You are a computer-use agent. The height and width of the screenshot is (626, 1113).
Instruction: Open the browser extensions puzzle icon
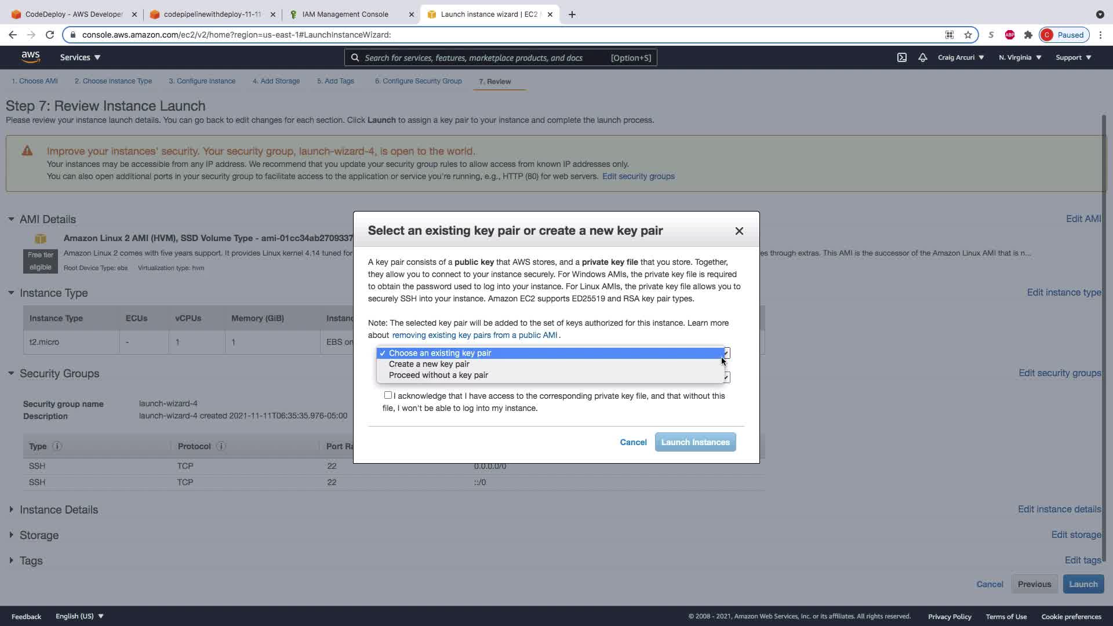1028,35
